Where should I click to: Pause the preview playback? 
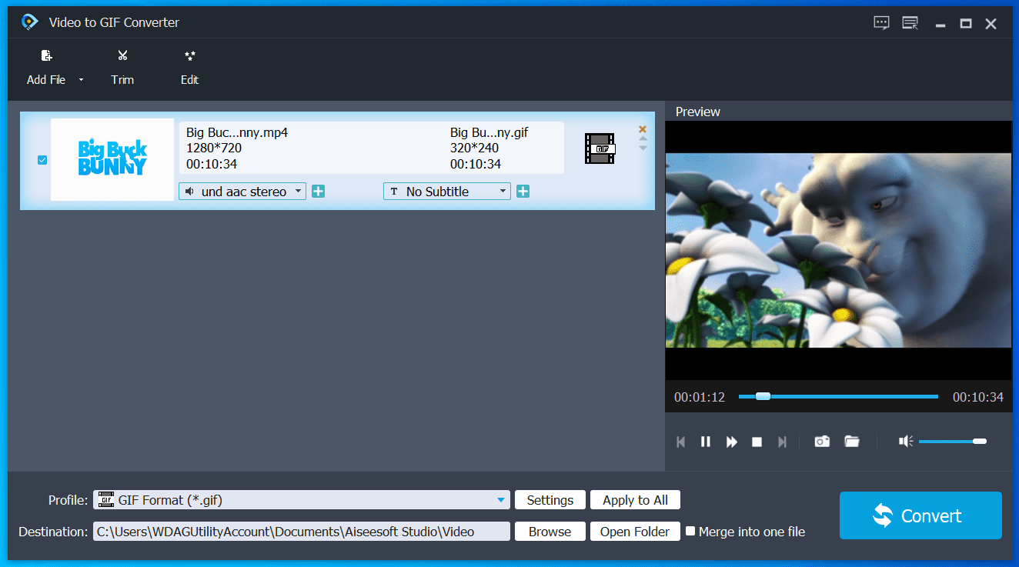[x=705, y=442]
